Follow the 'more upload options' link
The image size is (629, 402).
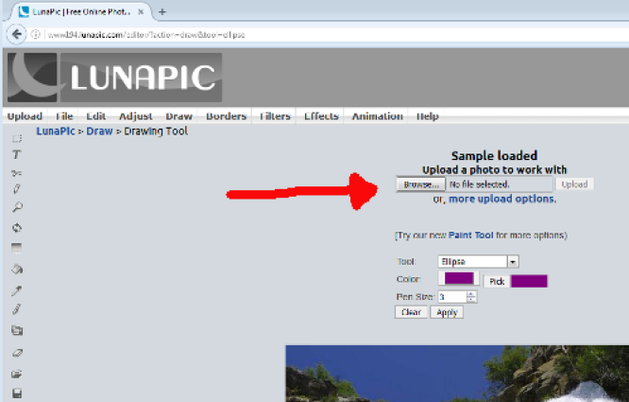point(501,200)
